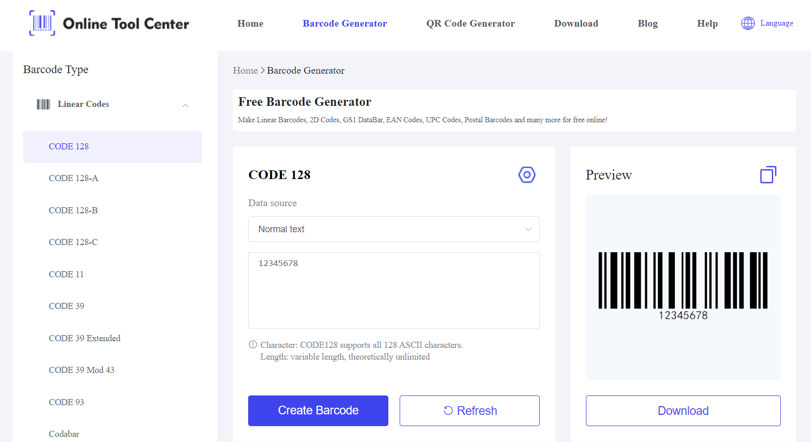Open the Blog nav item

point(648,24)
